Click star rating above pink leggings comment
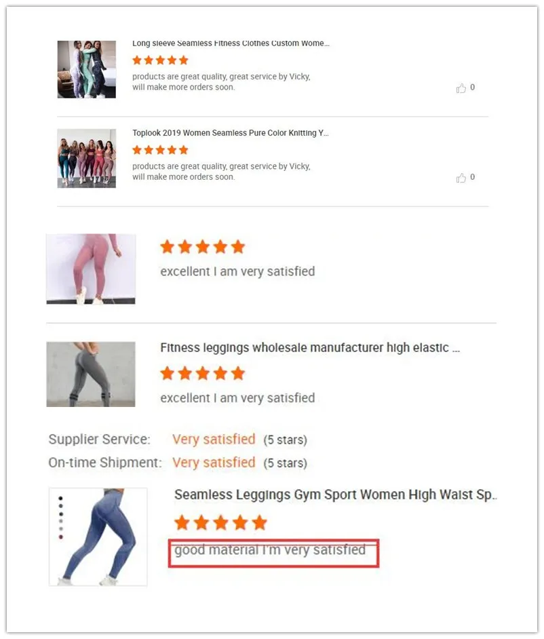The image size is (544, 639). (203, 246)
